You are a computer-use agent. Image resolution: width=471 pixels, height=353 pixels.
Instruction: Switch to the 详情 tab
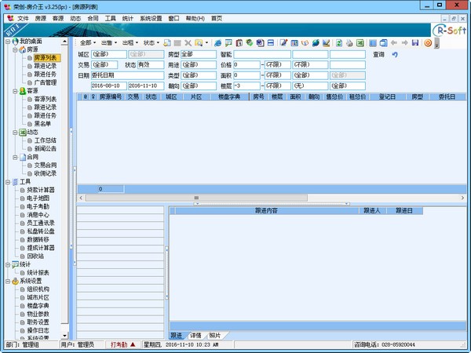click(195, 335)
